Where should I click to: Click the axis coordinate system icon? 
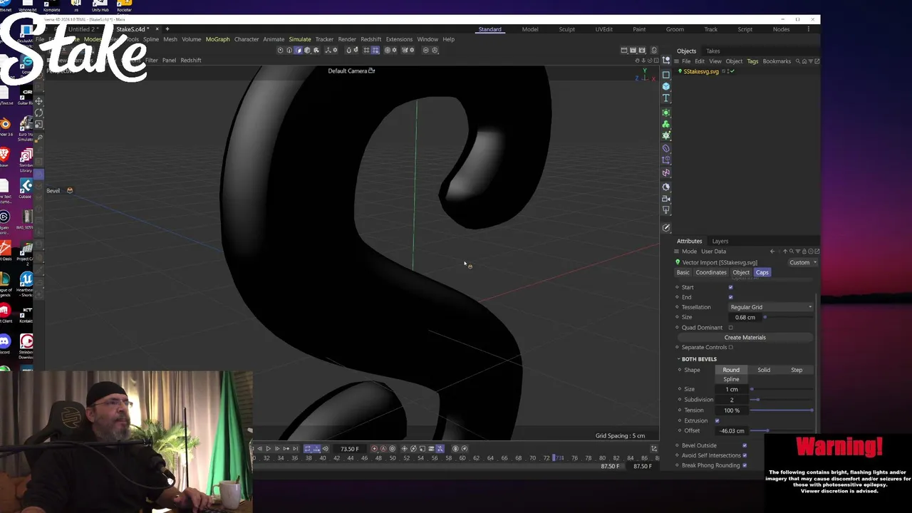point(328,50)
